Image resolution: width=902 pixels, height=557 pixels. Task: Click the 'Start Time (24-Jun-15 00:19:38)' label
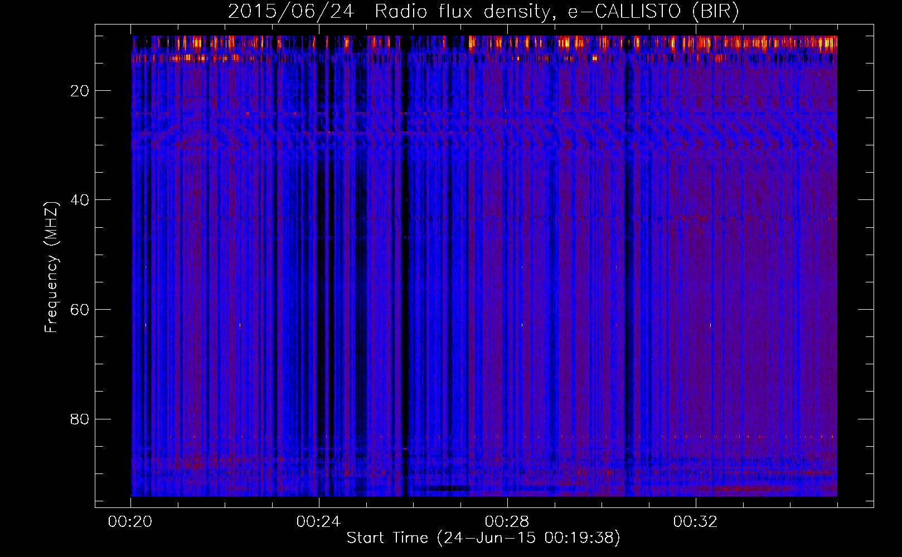point(483,538)
